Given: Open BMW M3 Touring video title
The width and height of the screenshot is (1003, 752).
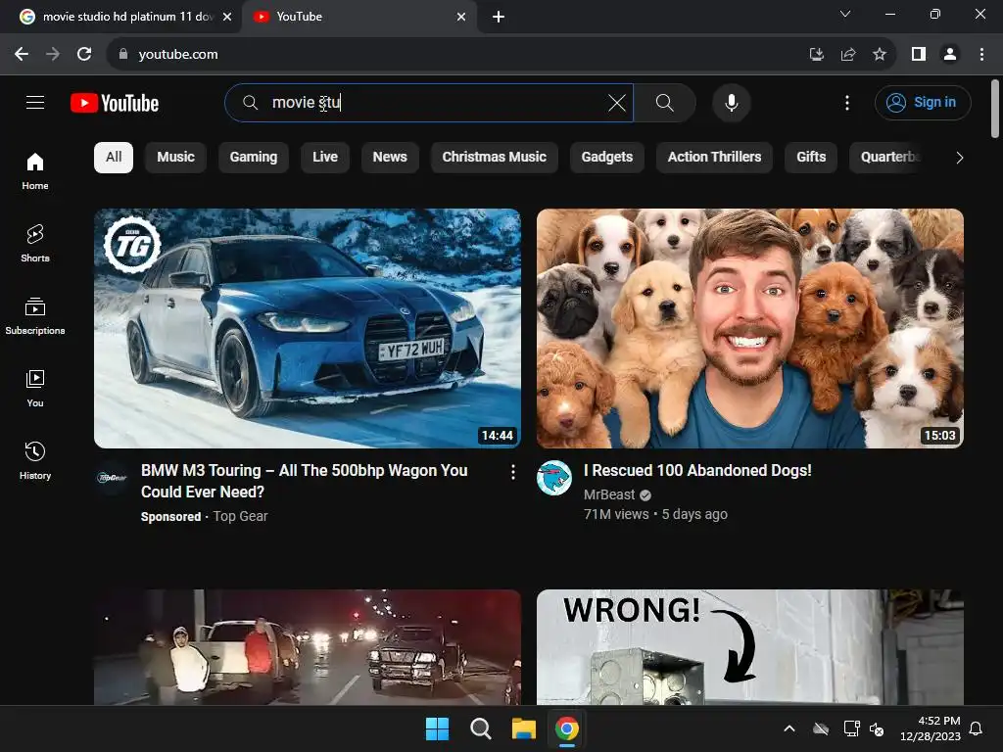Looking at the screenshot, I should pos(305,481).
